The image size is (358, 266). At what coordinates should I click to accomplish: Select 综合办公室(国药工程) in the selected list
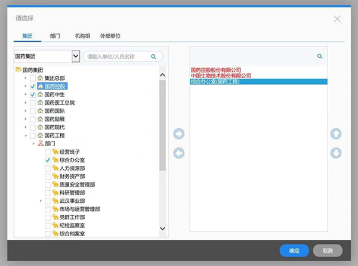[258, 82]
